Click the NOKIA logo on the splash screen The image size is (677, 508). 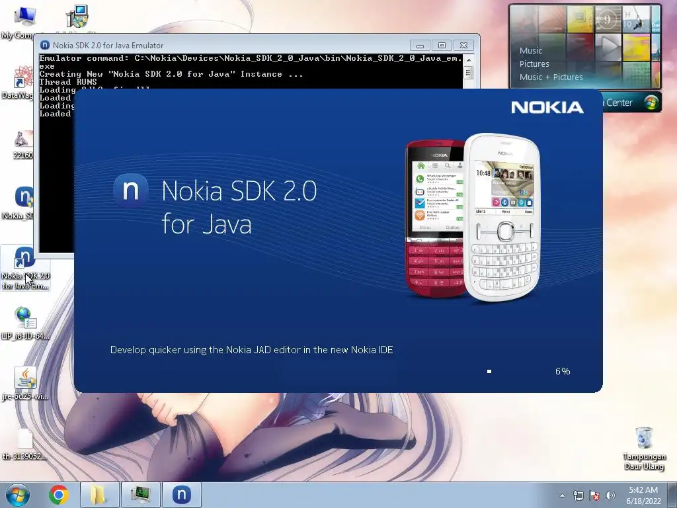(x=547, y=108)
